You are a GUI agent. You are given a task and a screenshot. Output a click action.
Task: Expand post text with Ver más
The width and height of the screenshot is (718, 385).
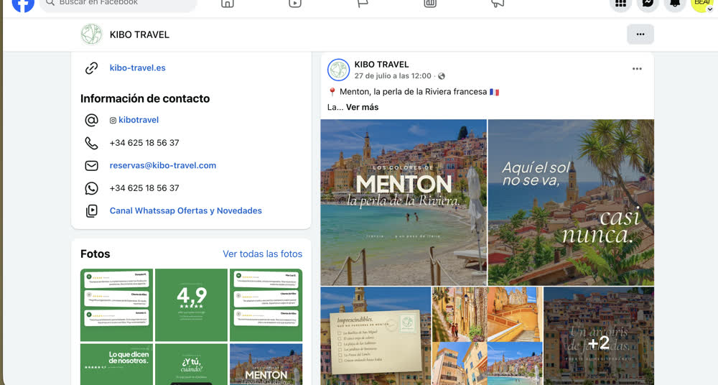(362, 107)
